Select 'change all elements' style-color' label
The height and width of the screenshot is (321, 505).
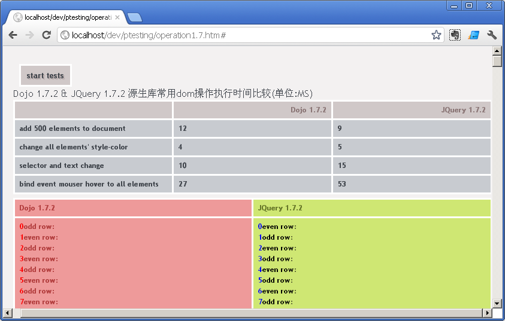point(74,147)
